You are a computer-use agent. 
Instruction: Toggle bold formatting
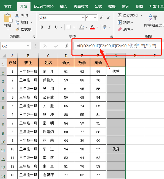pos(42,27)
